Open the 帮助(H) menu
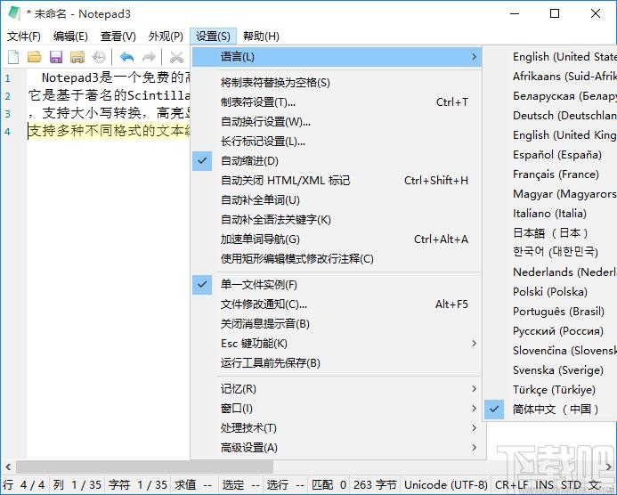Screen dimensions: 617x495 (x=261, y=37)
